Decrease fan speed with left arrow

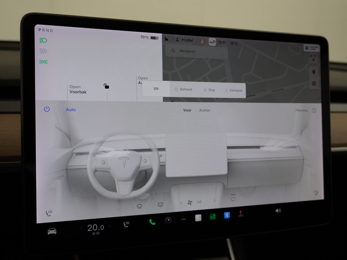[x=181, y=203]
